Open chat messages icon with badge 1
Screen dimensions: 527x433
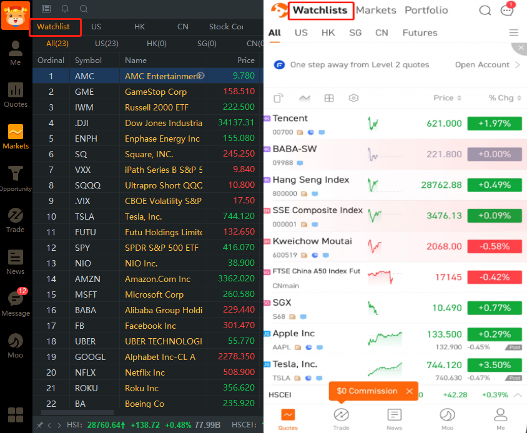coord(507,9)
